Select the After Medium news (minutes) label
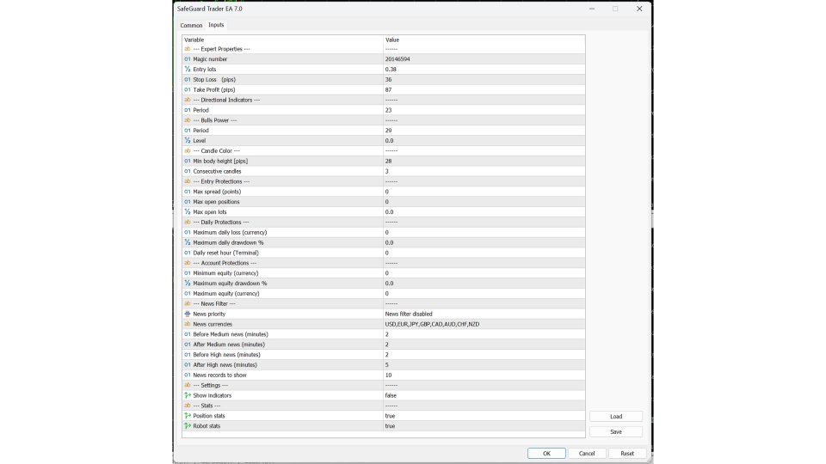826x464 pixels. (229, 344)
